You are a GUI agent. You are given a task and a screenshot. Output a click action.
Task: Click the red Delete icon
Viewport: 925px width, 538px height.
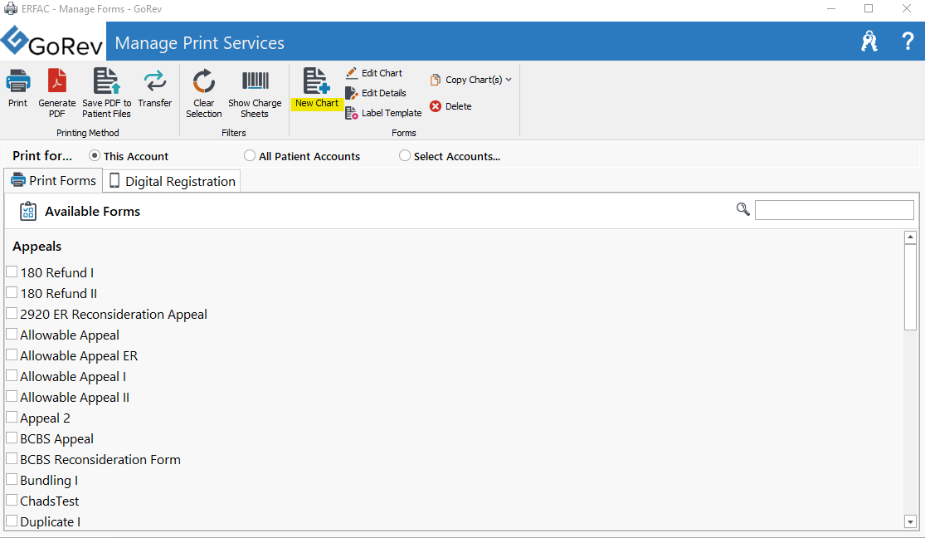point(436,106)
